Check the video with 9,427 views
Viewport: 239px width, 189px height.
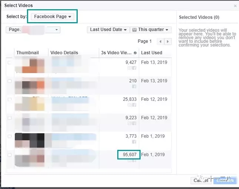(10, 62)
